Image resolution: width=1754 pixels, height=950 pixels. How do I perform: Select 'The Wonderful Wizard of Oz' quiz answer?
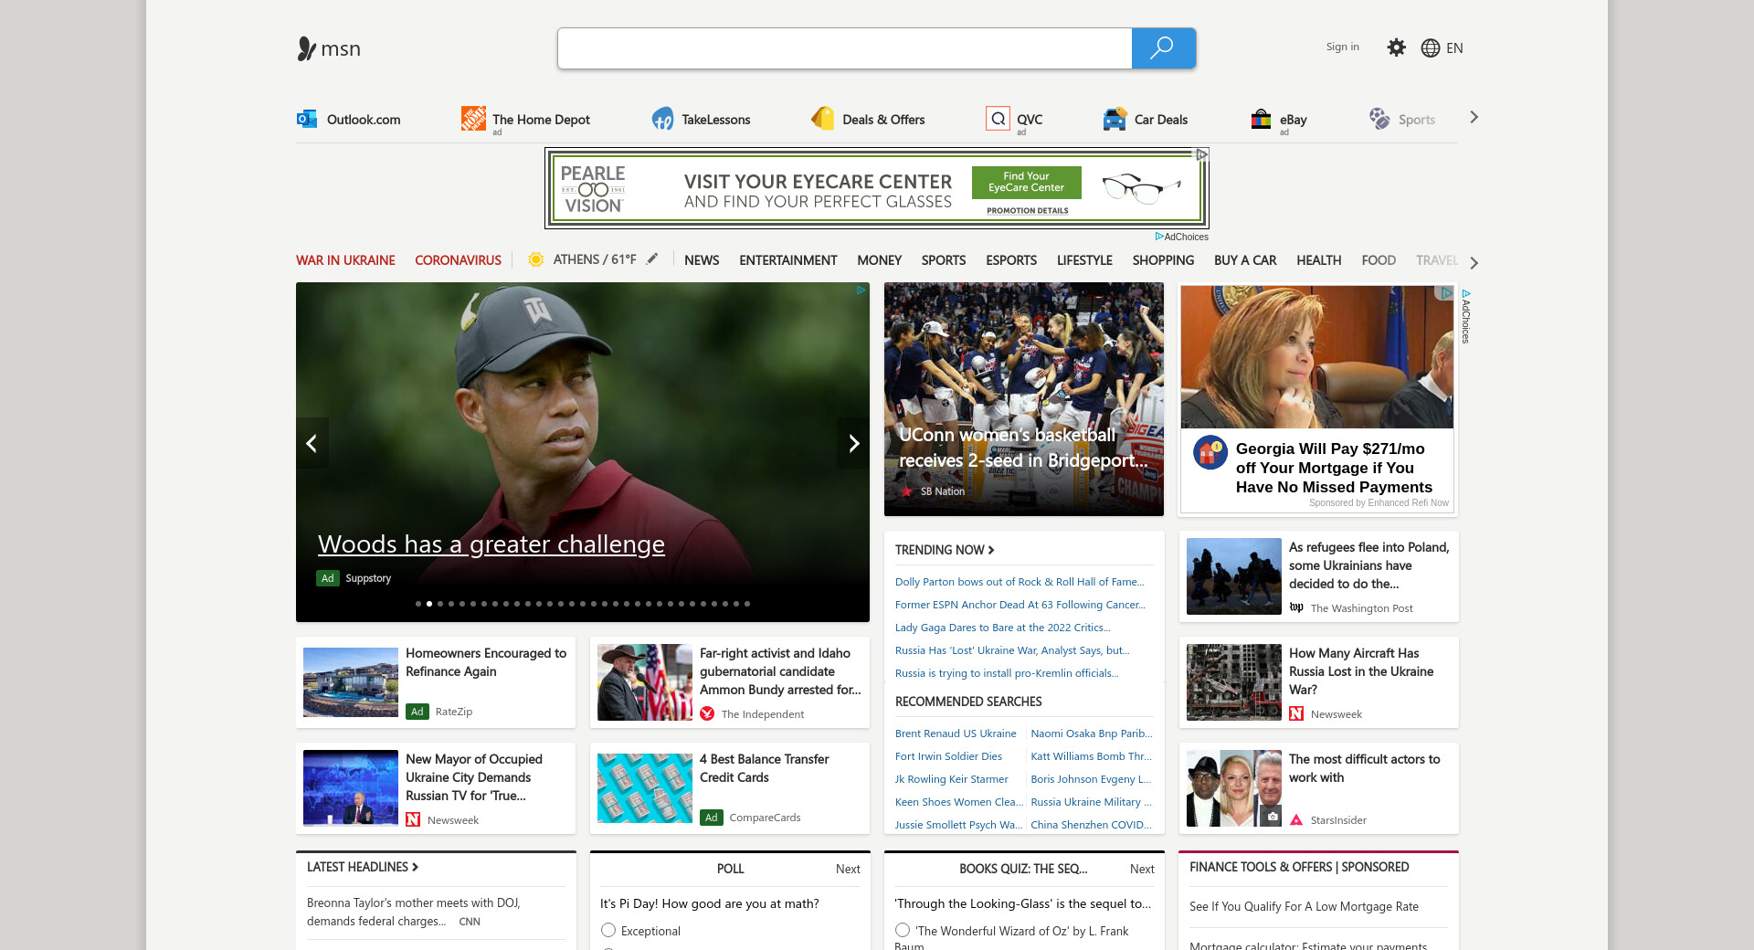click(903, 931)
